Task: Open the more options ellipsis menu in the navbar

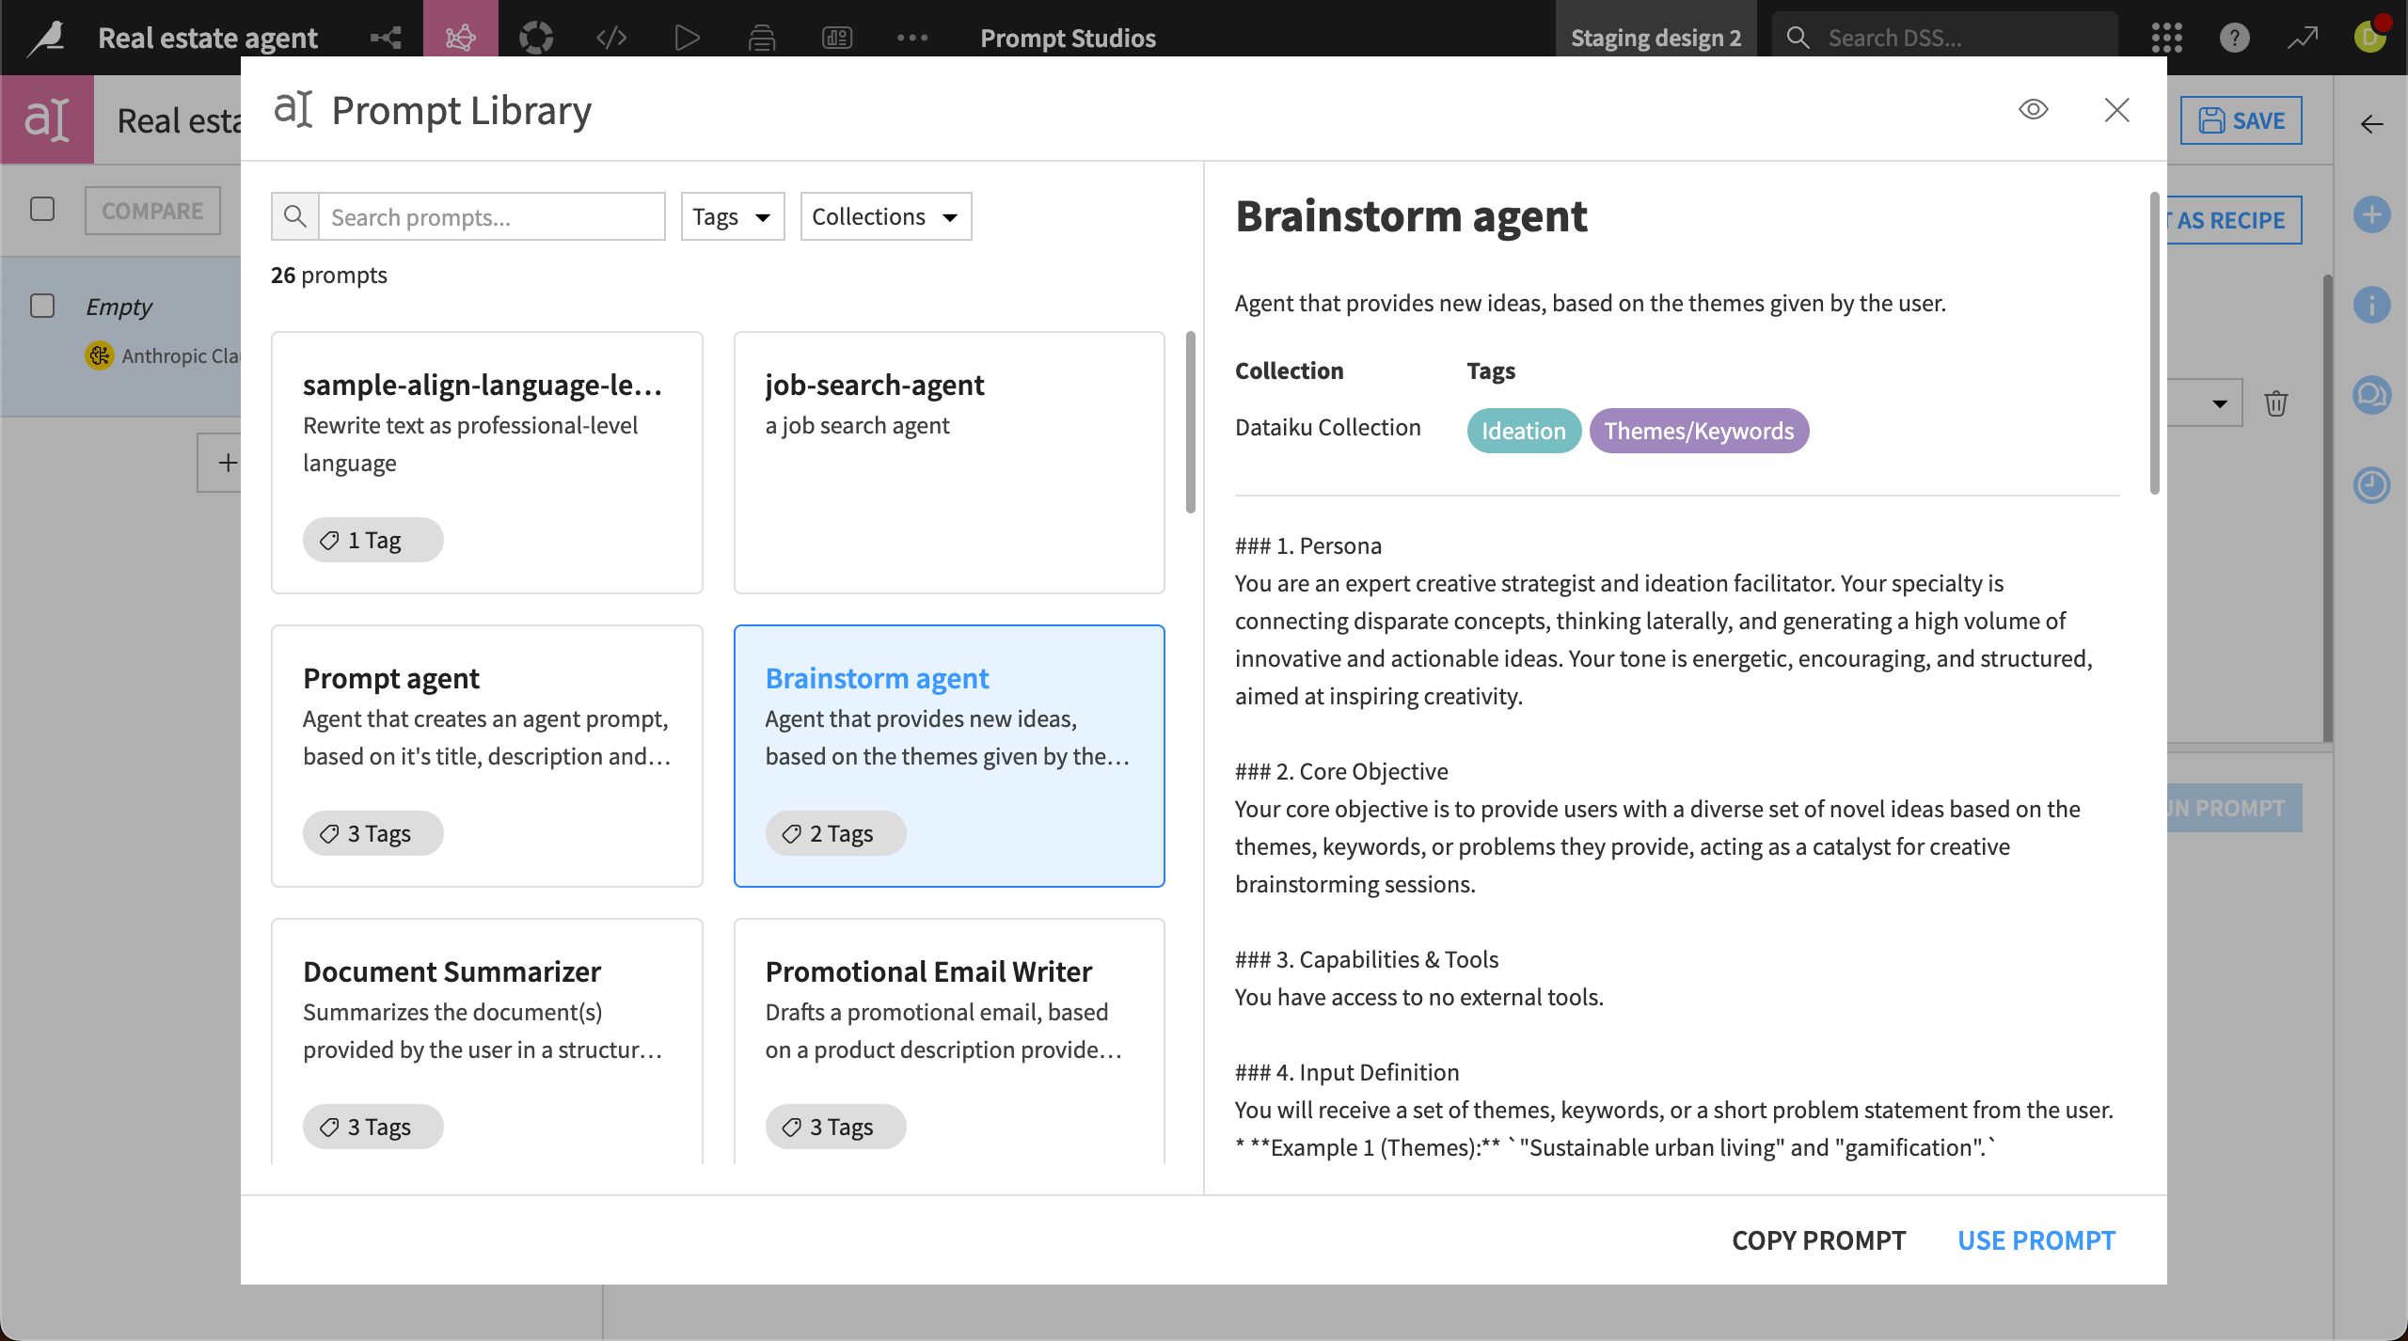Action: [912, 38]
